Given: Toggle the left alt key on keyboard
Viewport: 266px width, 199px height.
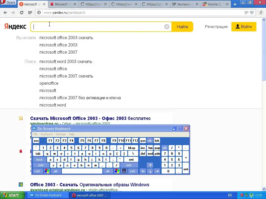Looking at the screenshot, I should tap(55, 171).
